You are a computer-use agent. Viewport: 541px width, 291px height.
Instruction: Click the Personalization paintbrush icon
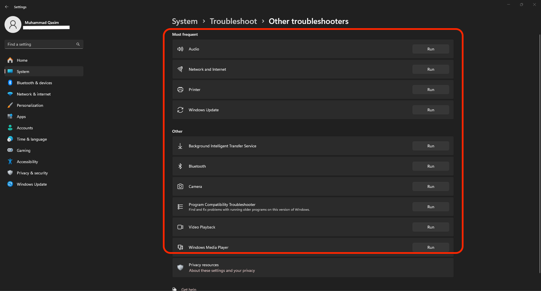[x=10, y=105]
